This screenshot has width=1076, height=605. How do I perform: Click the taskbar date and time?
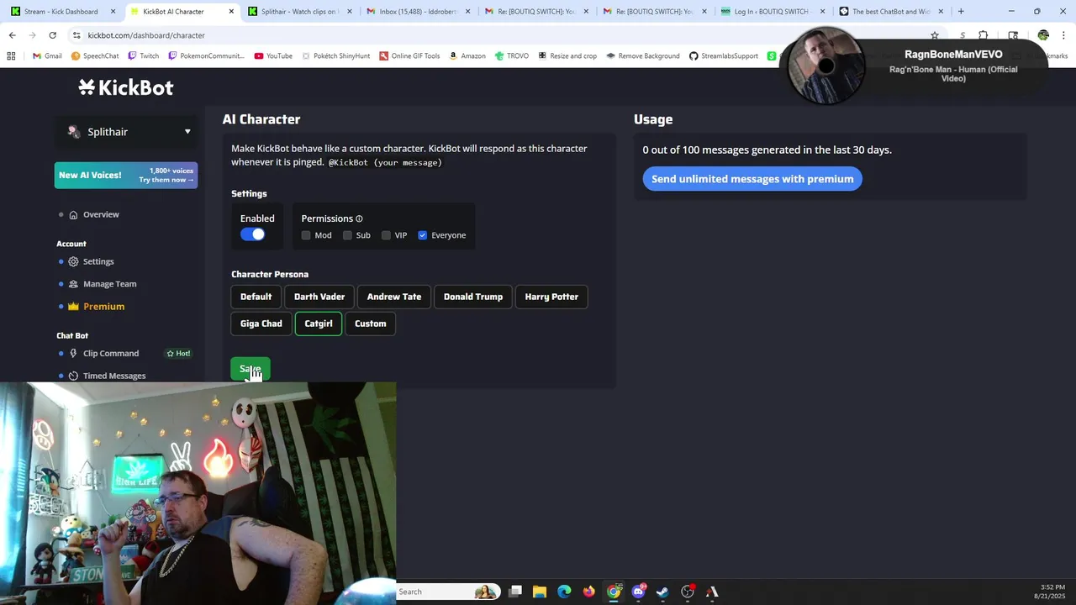click(1052, 592)
